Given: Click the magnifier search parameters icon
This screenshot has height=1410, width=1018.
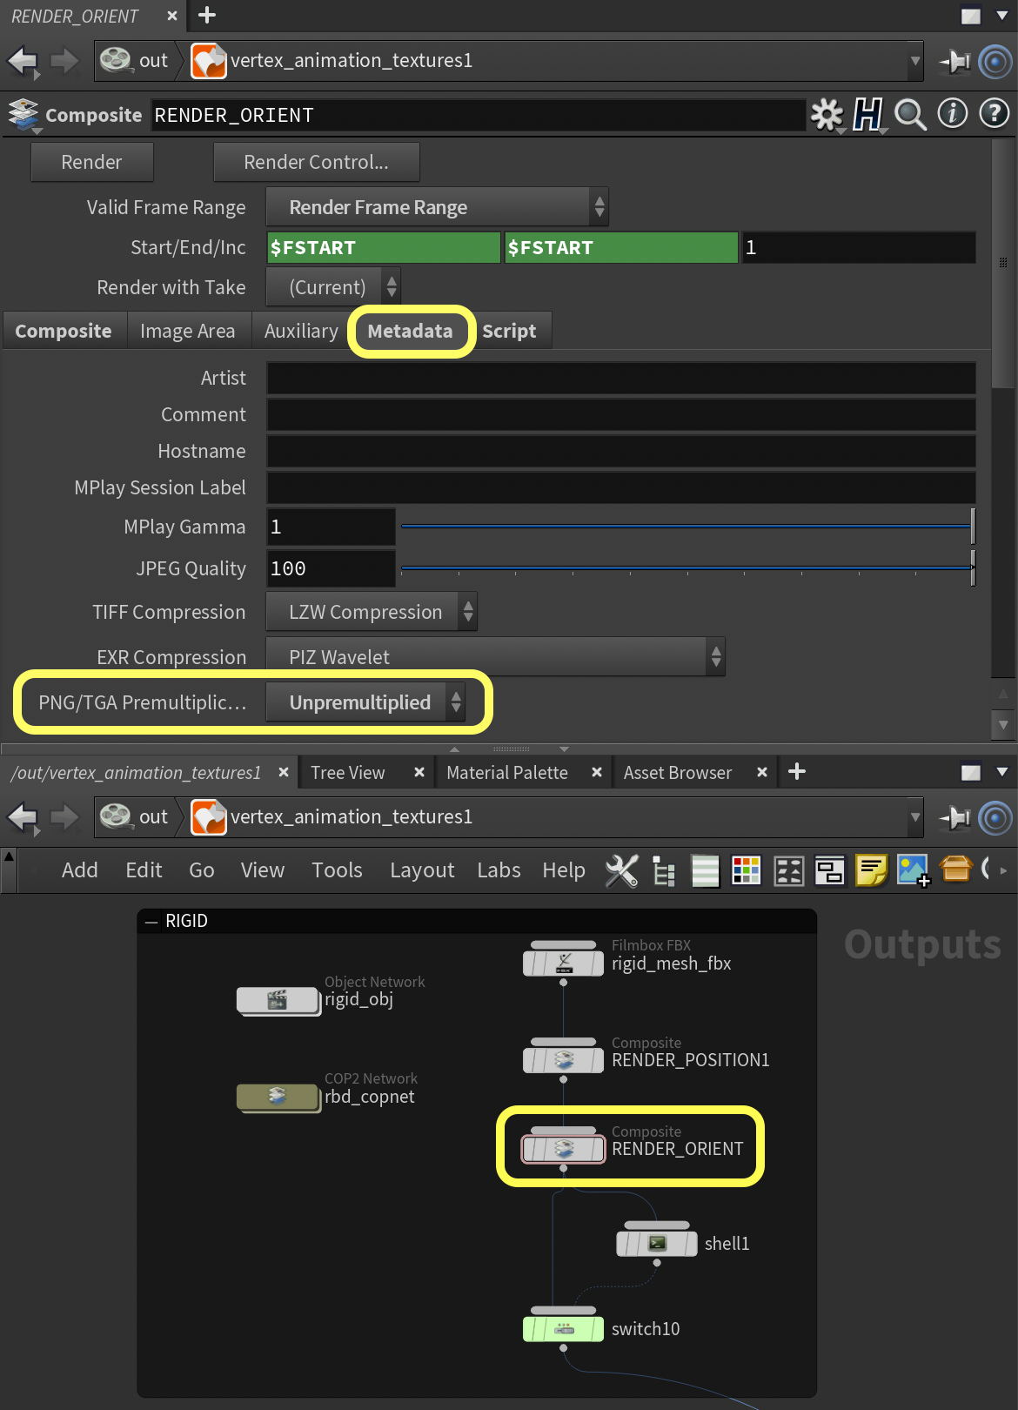Looking at the screenshot, I should [x=910, y=114].
